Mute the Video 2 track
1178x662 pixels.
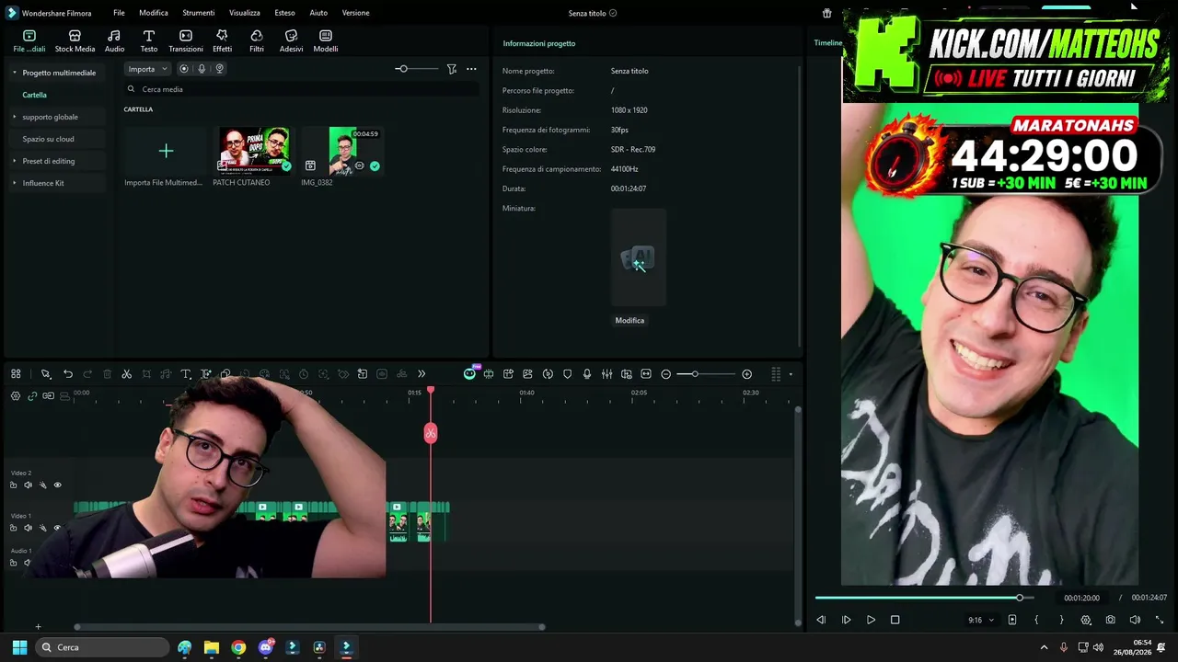point(28,485)
